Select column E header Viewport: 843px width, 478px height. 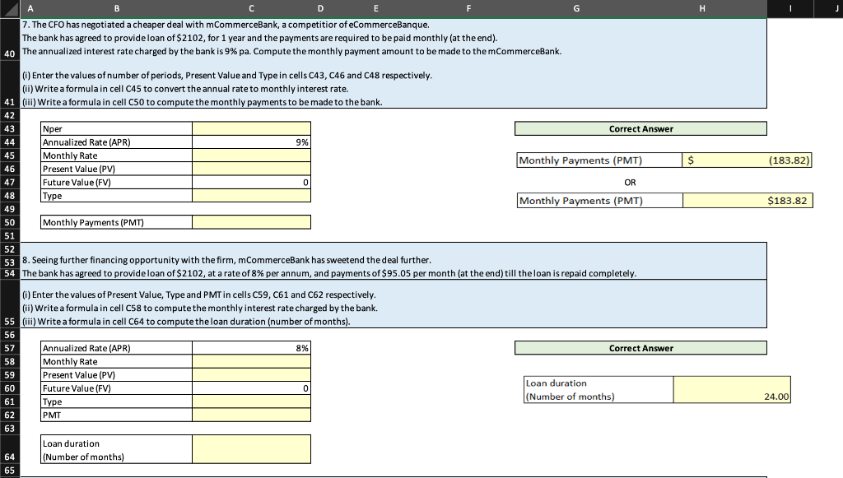click(x=375, y=8)
